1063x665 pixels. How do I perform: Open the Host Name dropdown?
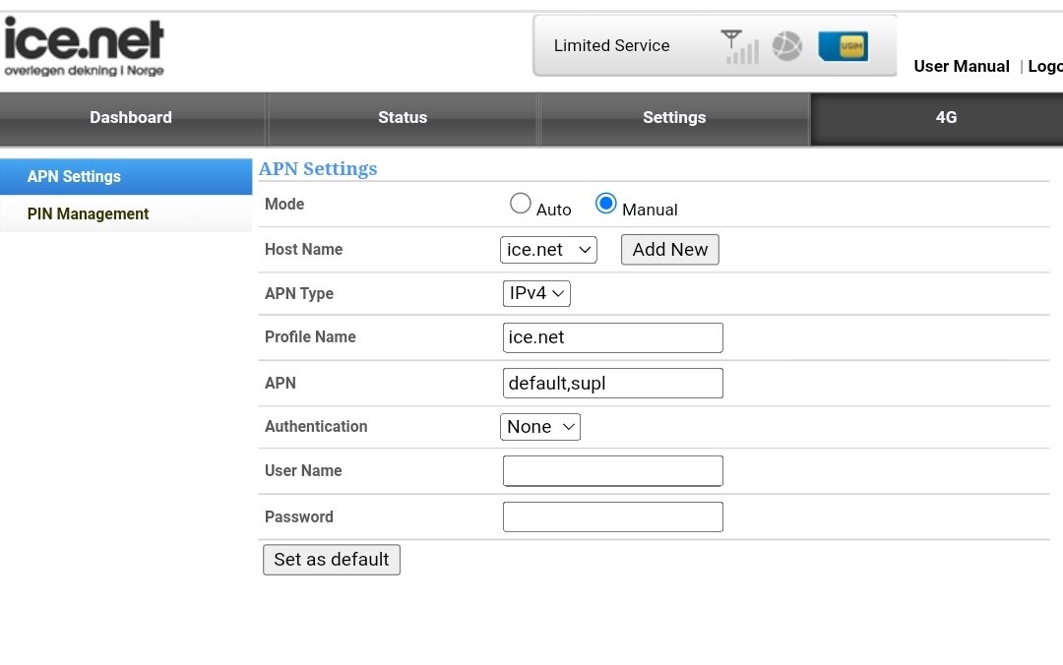pyautogui.click(x=548, y=250)
